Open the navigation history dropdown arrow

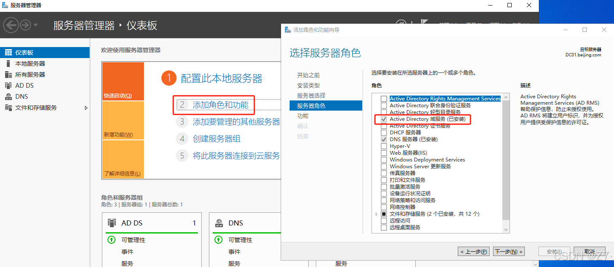point(36,25)
